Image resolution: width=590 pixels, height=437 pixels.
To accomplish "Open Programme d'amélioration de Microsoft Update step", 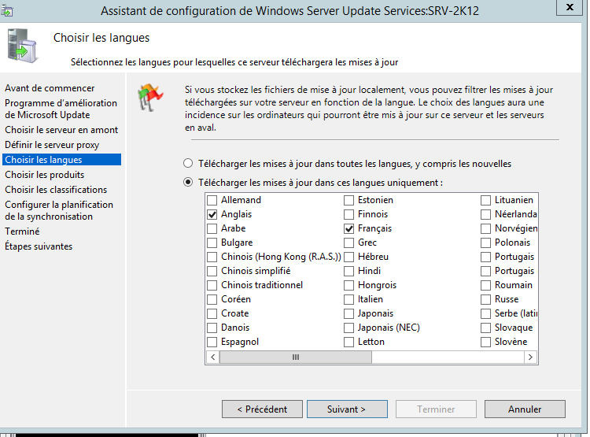I will 61,109.
